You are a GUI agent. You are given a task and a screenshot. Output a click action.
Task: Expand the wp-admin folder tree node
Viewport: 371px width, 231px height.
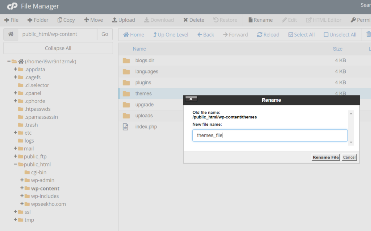pyautogui.click(x=22, y=180)
